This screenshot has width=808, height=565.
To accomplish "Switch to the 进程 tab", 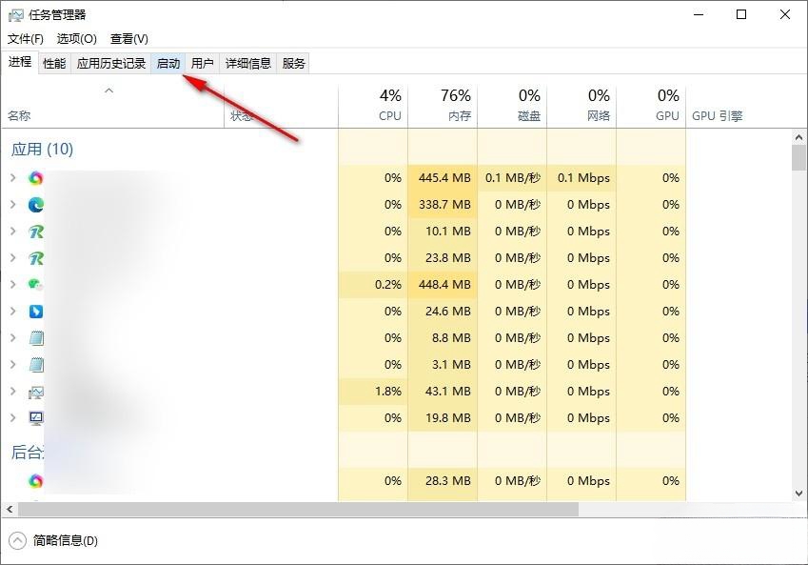I will (20, 62).
